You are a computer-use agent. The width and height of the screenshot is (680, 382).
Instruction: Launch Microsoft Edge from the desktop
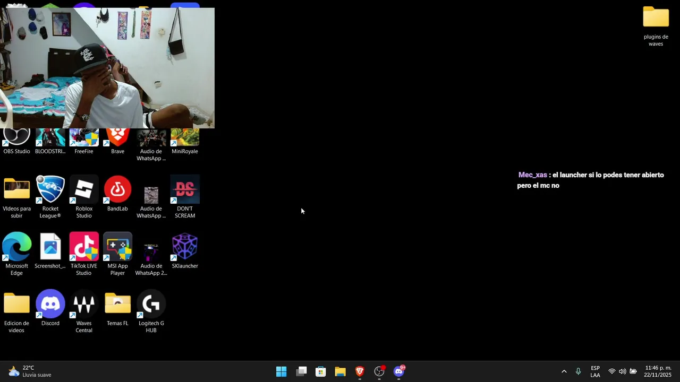[x=16, y=255]
